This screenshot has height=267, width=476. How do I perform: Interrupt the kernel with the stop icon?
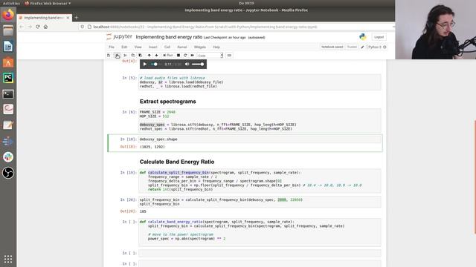(178, 56)
